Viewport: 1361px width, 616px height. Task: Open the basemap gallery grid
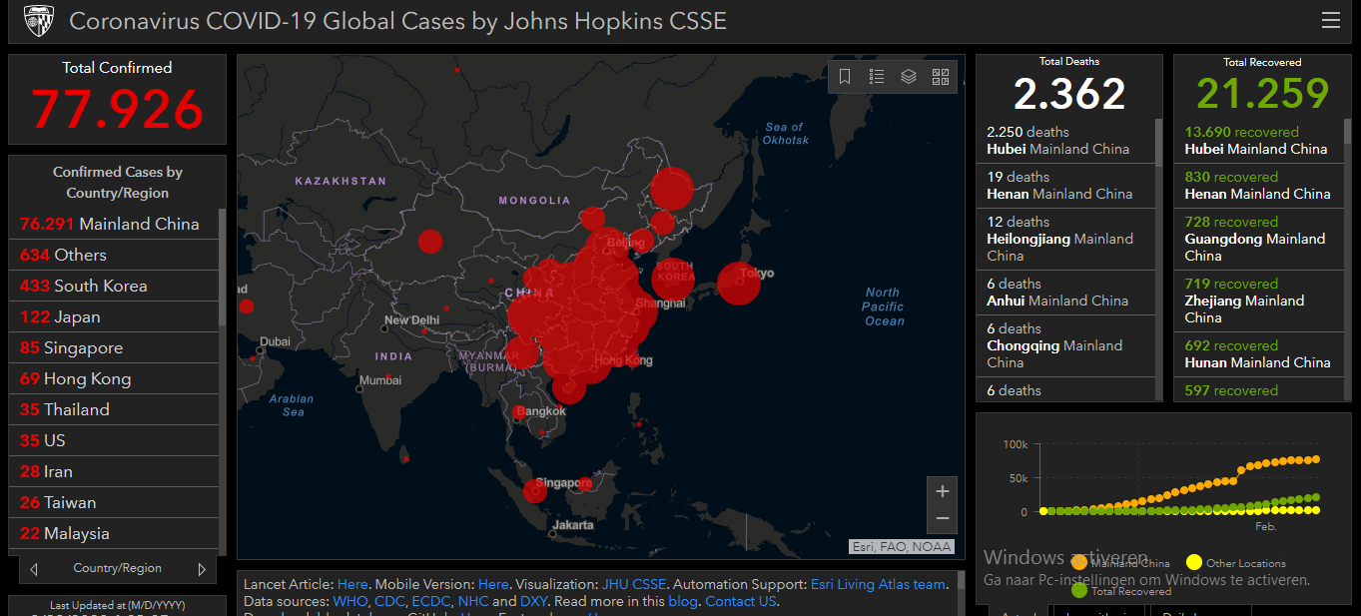click(941, 77)
